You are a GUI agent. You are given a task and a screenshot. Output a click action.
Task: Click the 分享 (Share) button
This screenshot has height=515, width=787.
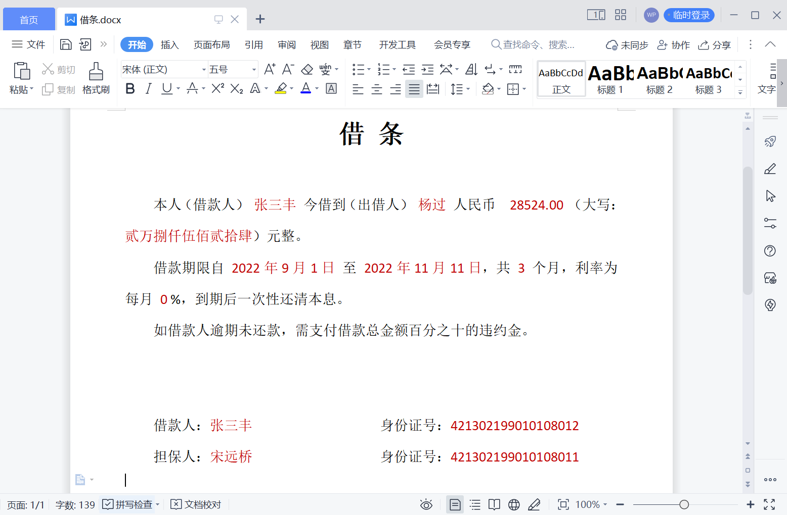(714, 45)
